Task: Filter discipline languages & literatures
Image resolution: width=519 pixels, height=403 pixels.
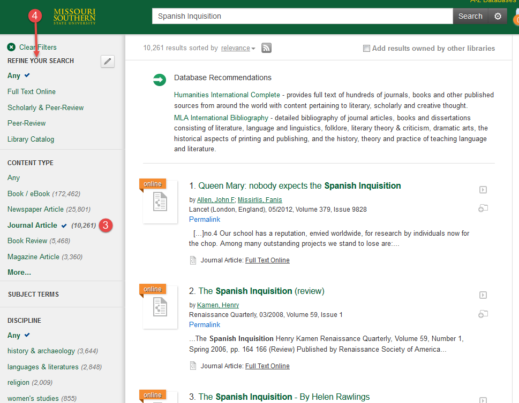Action: 43,367
